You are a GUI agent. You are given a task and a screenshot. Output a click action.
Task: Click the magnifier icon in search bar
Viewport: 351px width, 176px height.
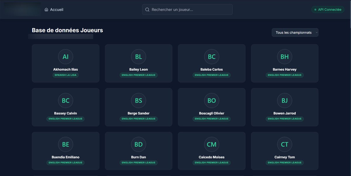(x=147, y=10)
